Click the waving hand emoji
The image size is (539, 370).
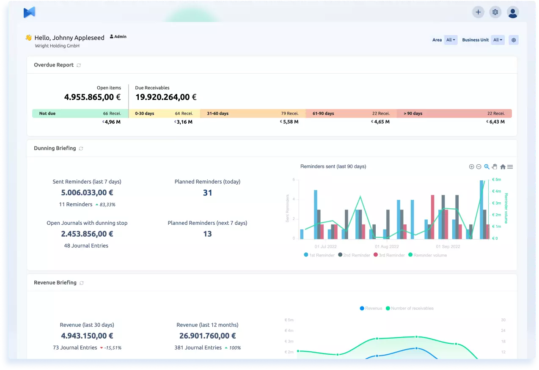pos(29,38)
